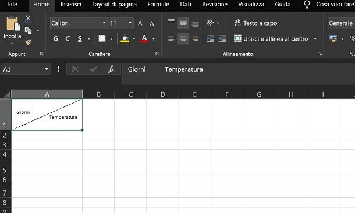
Task: Align text right
Action: coord(195,39)
